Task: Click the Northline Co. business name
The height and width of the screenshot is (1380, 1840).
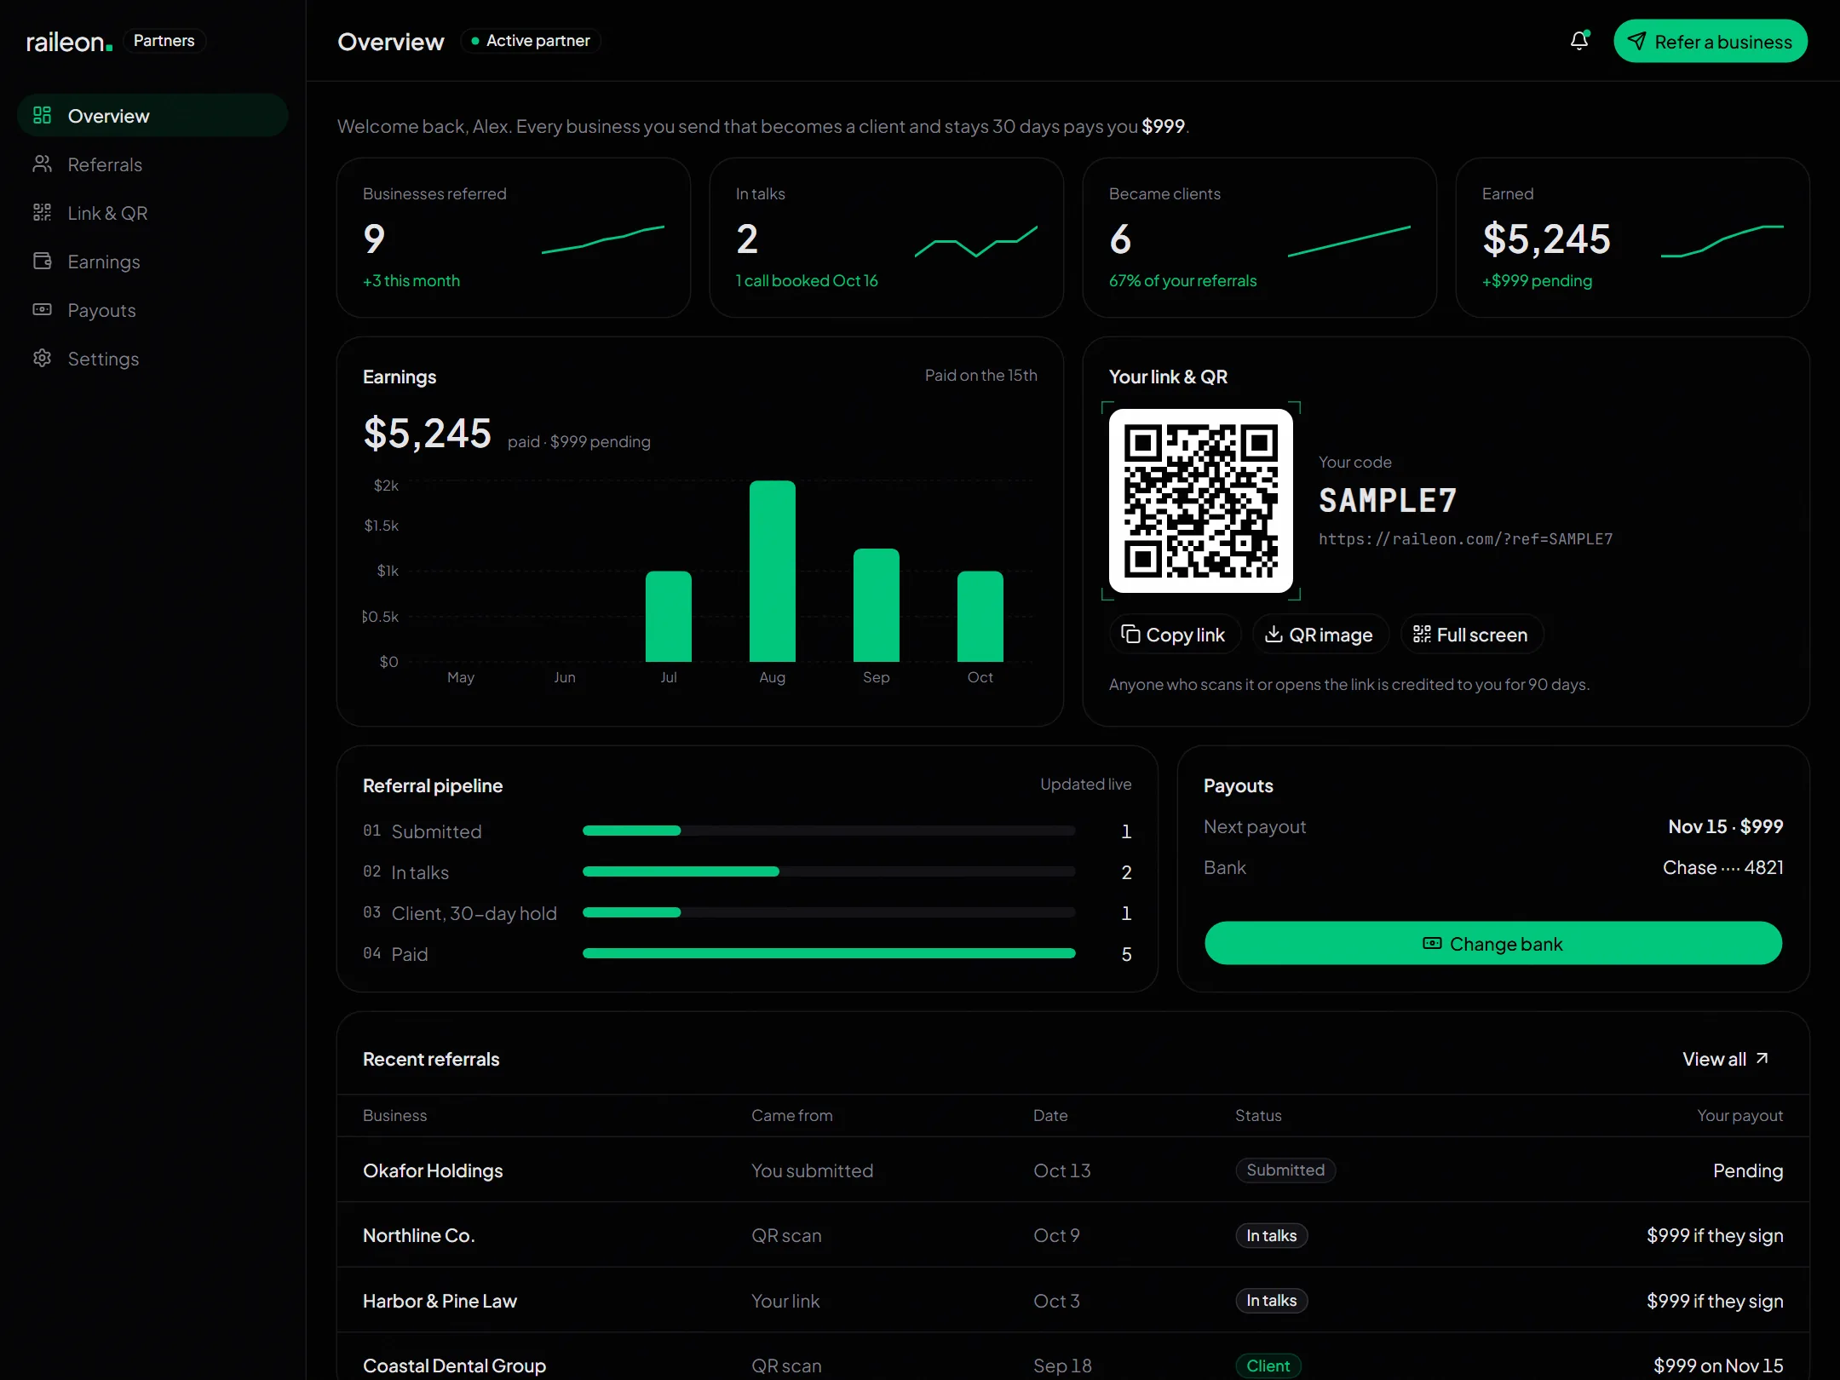Action: pos(418,1235)
